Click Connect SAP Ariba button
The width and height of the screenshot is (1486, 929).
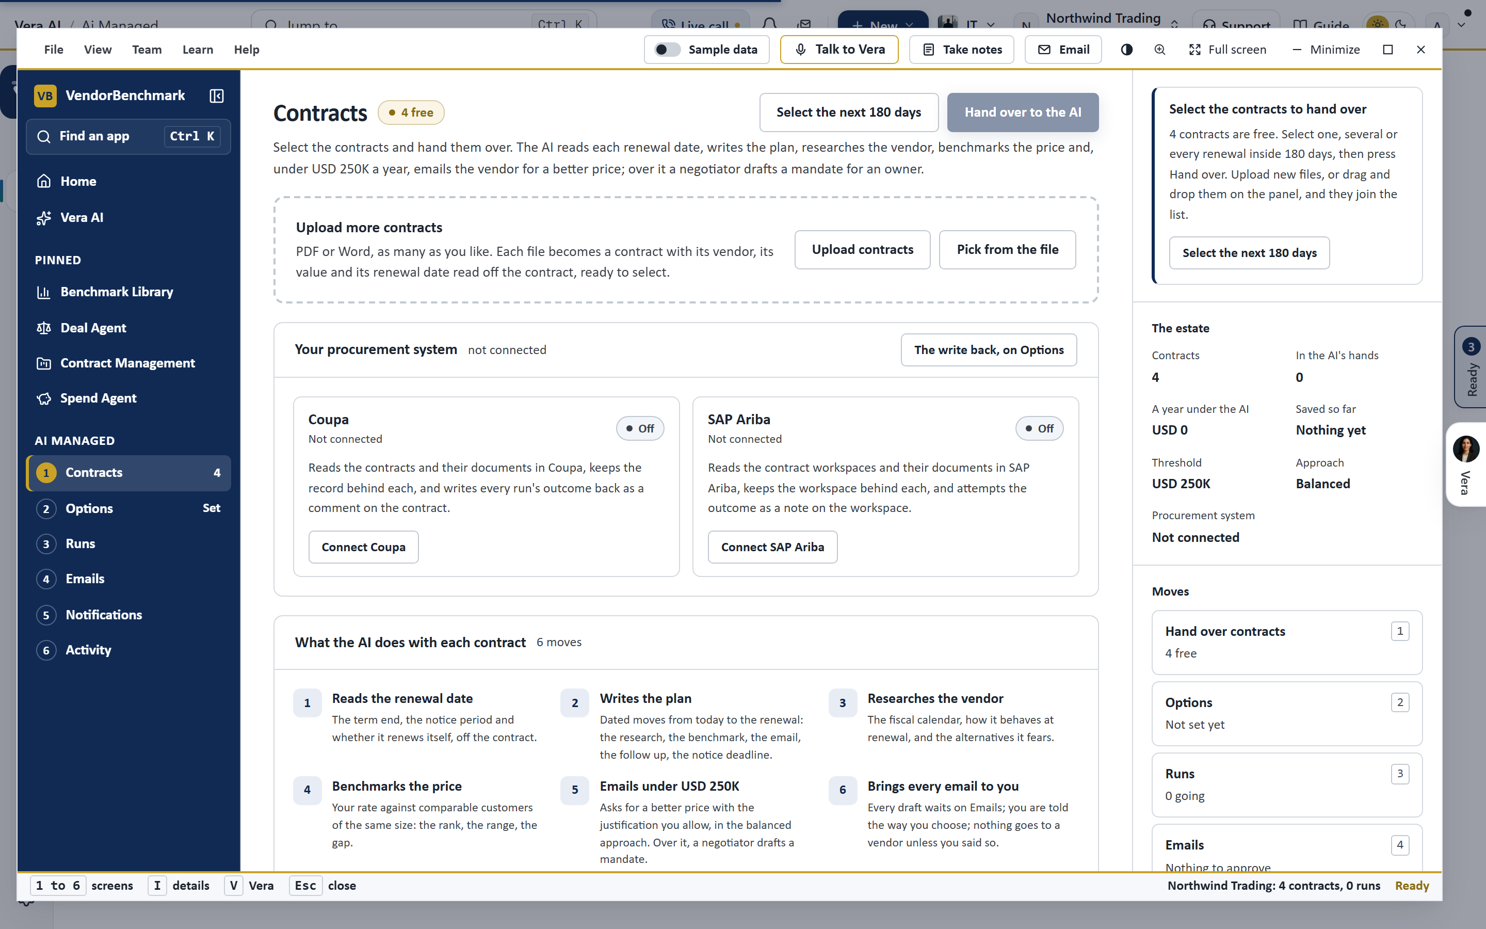pos(772,547)
